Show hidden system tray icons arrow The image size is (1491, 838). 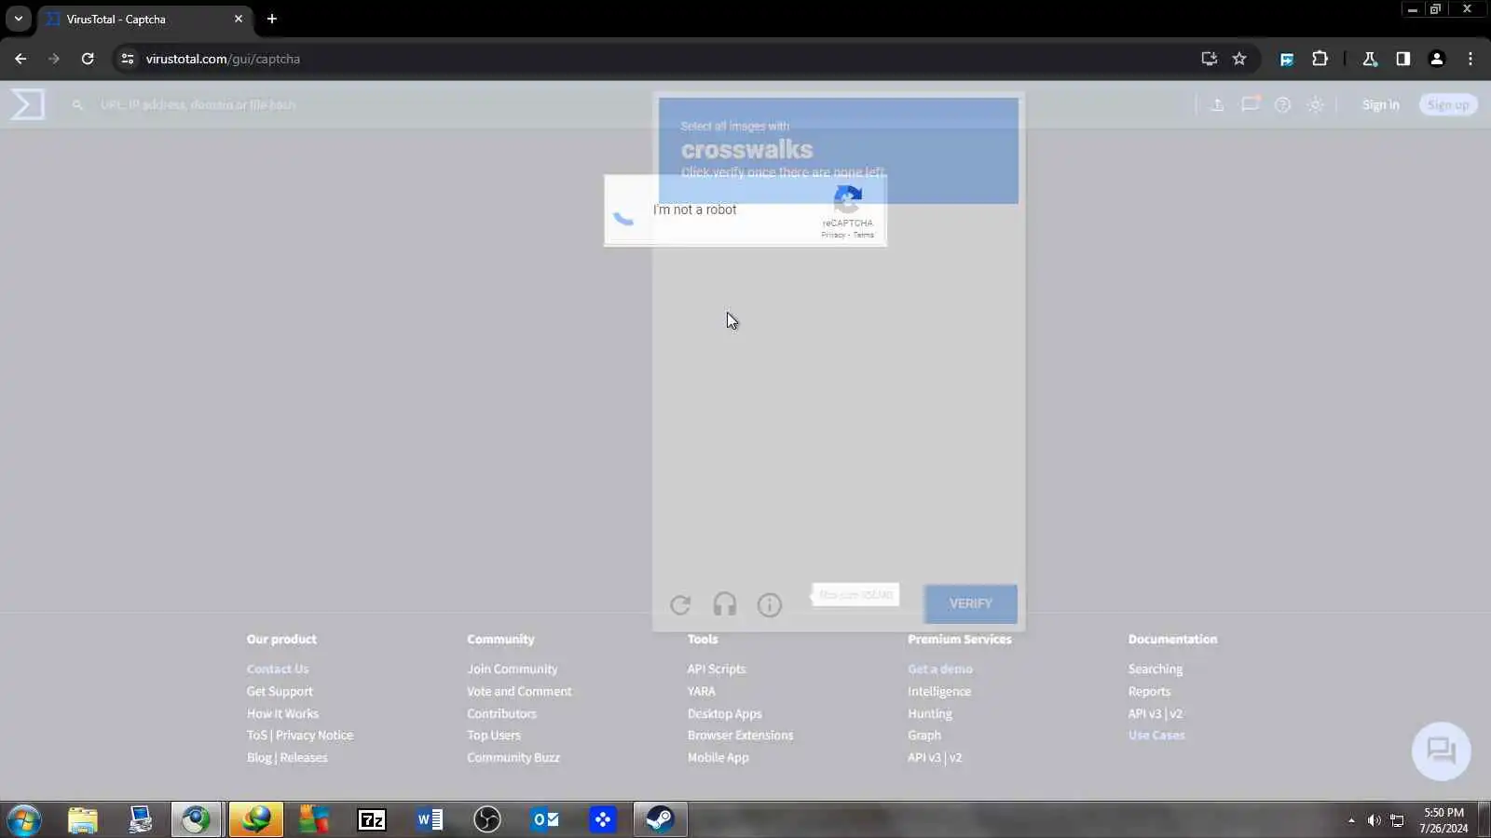pyautogui.click(x=1351, y=820)
